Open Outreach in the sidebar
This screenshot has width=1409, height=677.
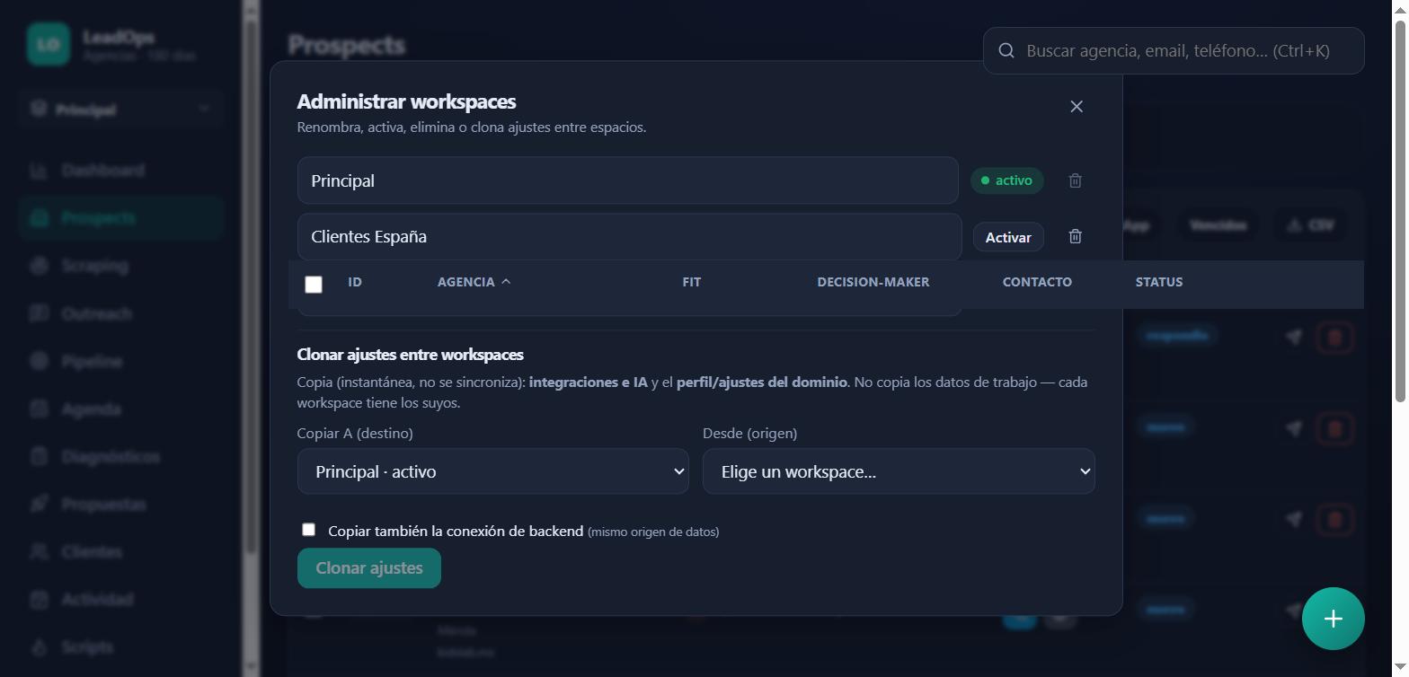[x=120, y=313]
